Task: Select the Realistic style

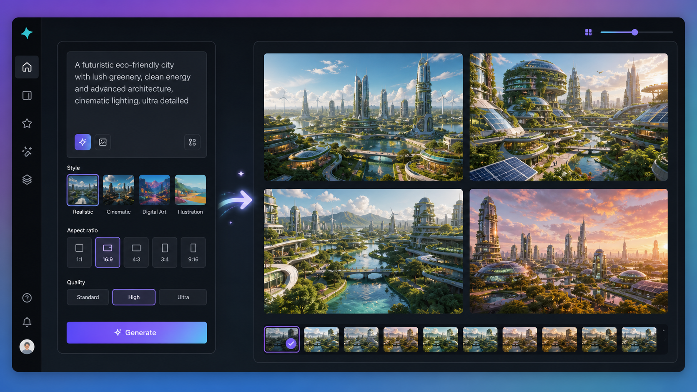Action: pos(83,195)
